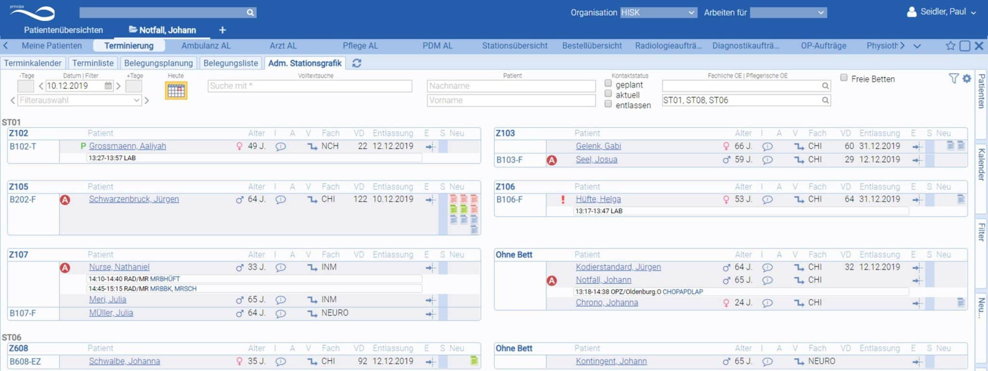Image resolution: width=988 pixels, height=371 pixels.
Task: Open patient link Grossmaenn, Aaliyah
Action: [127, 146]
